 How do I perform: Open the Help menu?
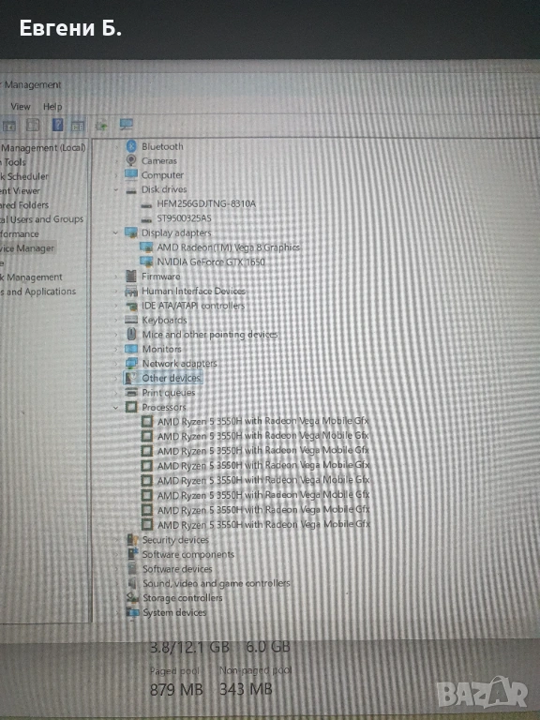pyautogui.click(x=52, y=107)
